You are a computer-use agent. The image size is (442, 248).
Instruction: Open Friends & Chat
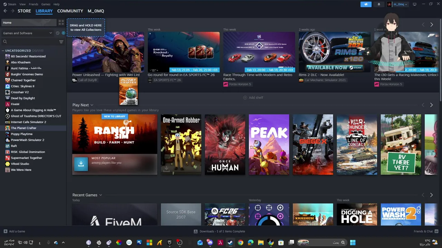pos(426,231)
